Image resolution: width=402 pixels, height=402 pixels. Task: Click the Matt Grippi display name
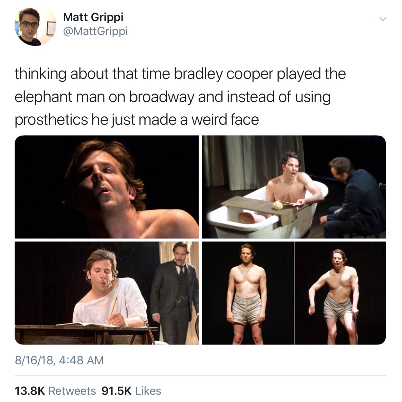tap(93, 17)
